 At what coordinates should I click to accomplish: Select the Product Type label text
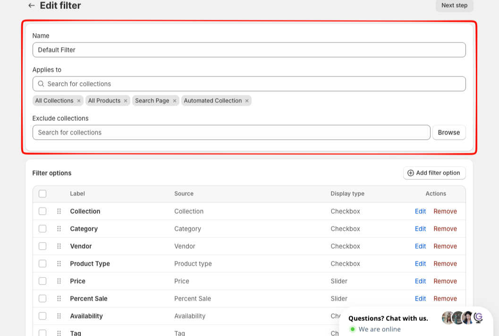pyautogui.click(x=90, y=264)
